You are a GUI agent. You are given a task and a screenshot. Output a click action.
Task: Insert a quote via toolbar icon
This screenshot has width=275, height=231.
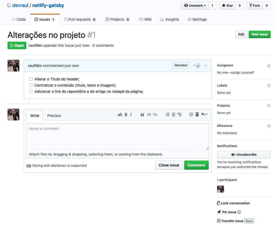click(142, 115)
